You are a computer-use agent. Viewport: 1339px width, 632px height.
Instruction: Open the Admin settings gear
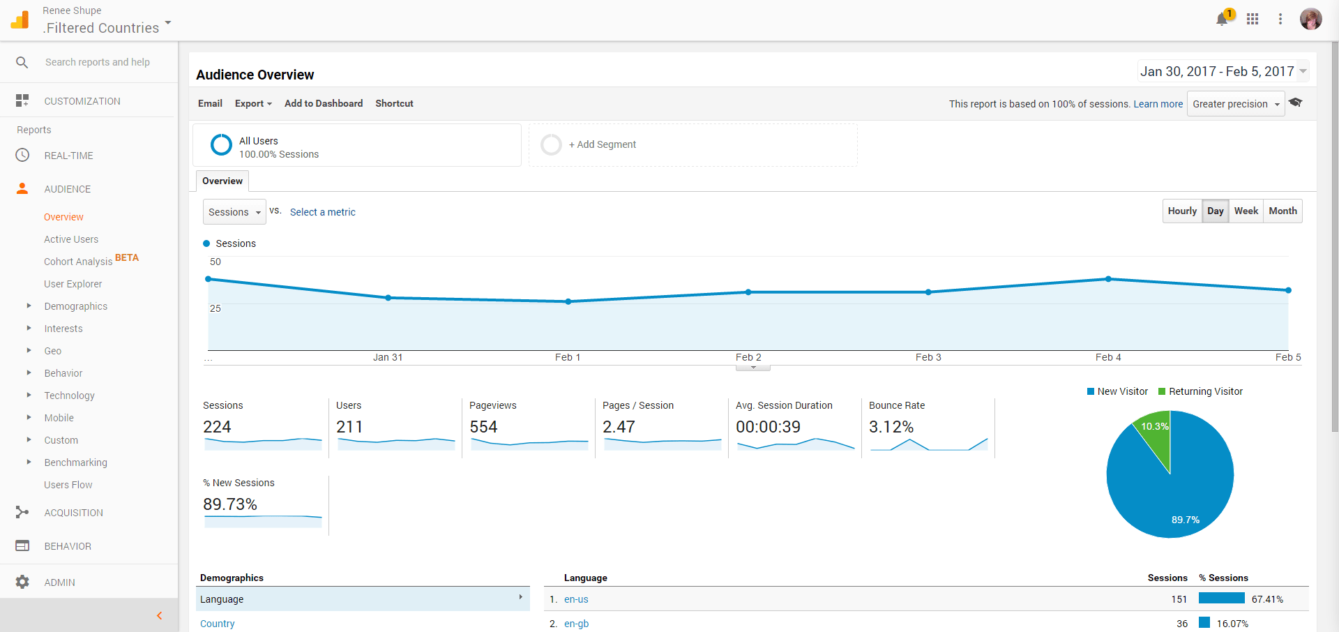tap(22, 582)
